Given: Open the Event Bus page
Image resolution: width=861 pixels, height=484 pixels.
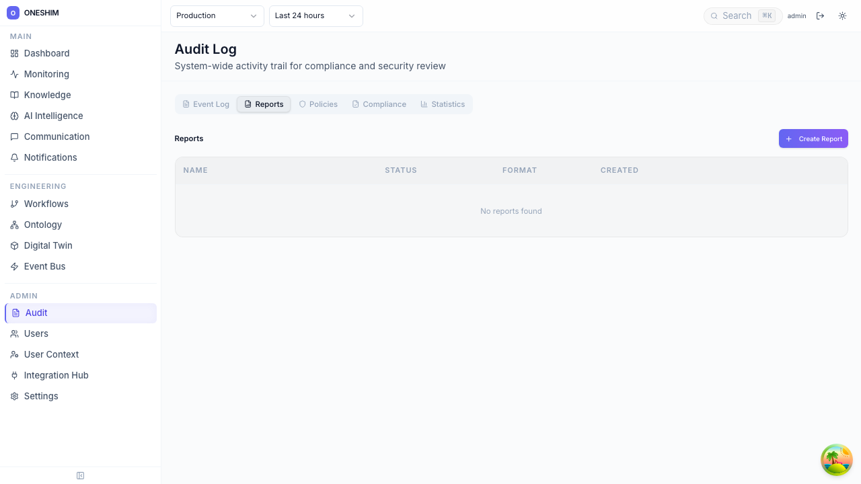Looking at the screenshot, I should [x=44, y=266].
